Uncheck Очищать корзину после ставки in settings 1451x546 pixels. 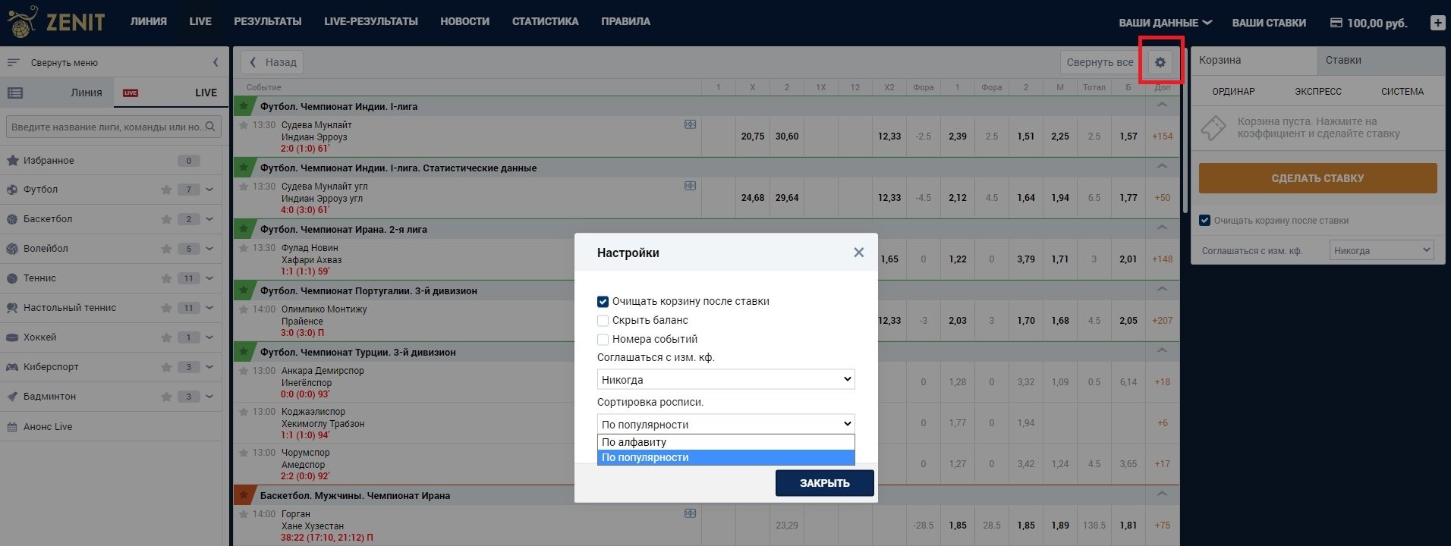(x=603, y=302)
